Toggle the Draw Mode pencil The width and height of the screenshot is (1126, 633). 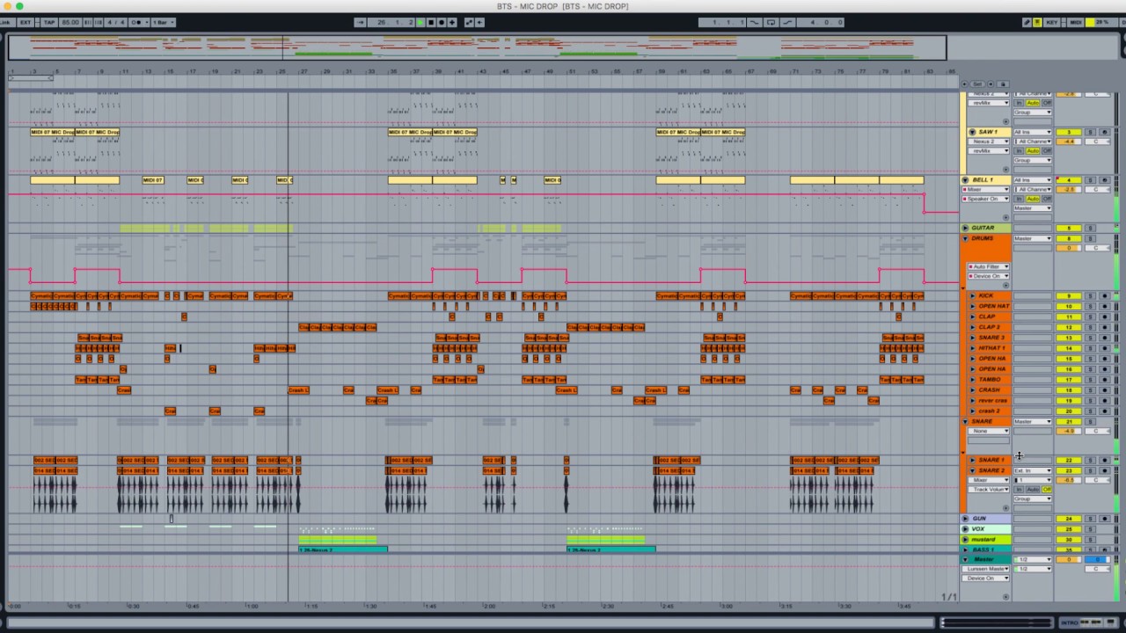point(1027,22)
